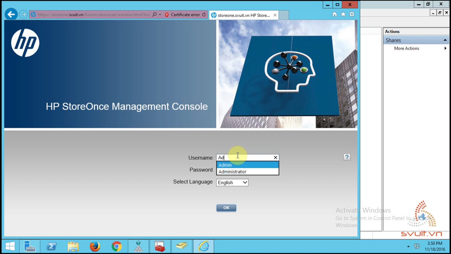Open Favorites with the star icon

(x=343, y=14)
